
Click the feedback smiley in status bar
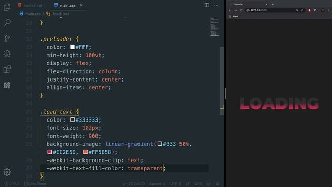(x=209, y=184)
